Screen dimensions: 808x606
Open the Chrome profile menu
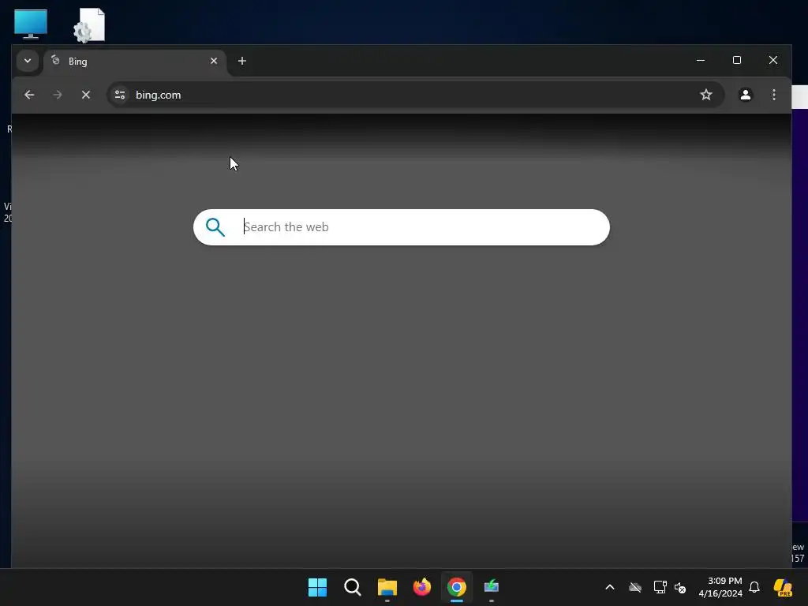(x=745, y=95)
